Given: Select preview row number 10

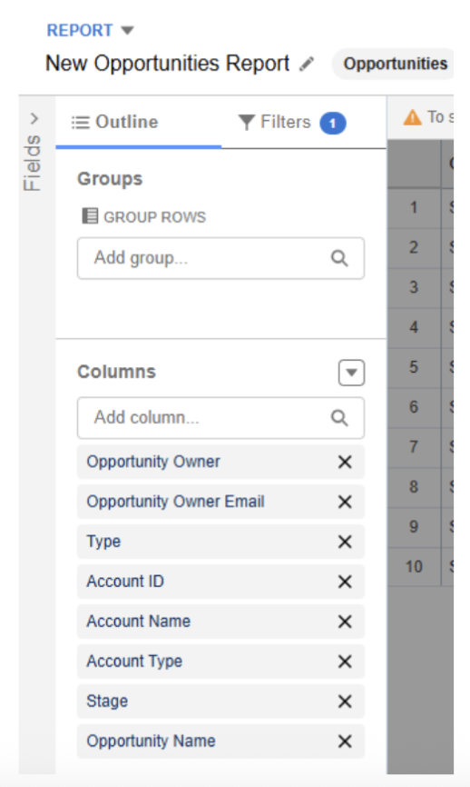Looking at the screenshot, I should coord(414,567).
